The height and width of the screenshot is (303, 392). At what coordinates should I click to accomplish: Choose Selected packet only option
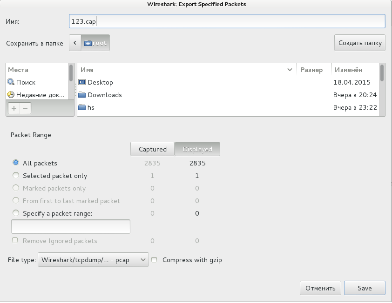point(16,176)
